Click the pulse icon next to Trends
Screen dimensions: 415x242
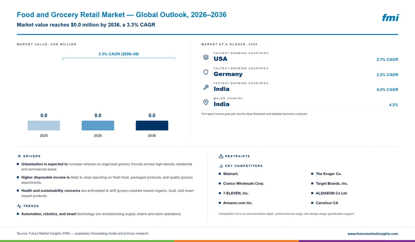click(x=19, y=206)
